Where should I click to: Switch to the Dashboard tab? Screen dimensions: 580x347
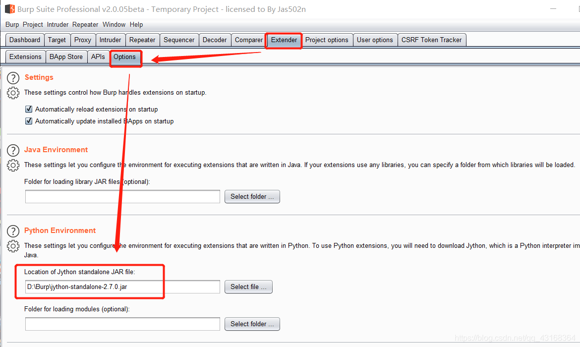point(25,40)
